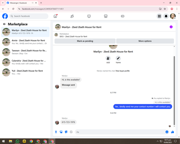
Task: Click the 'Message sent' bubble
Action: [x=68, y=85]
